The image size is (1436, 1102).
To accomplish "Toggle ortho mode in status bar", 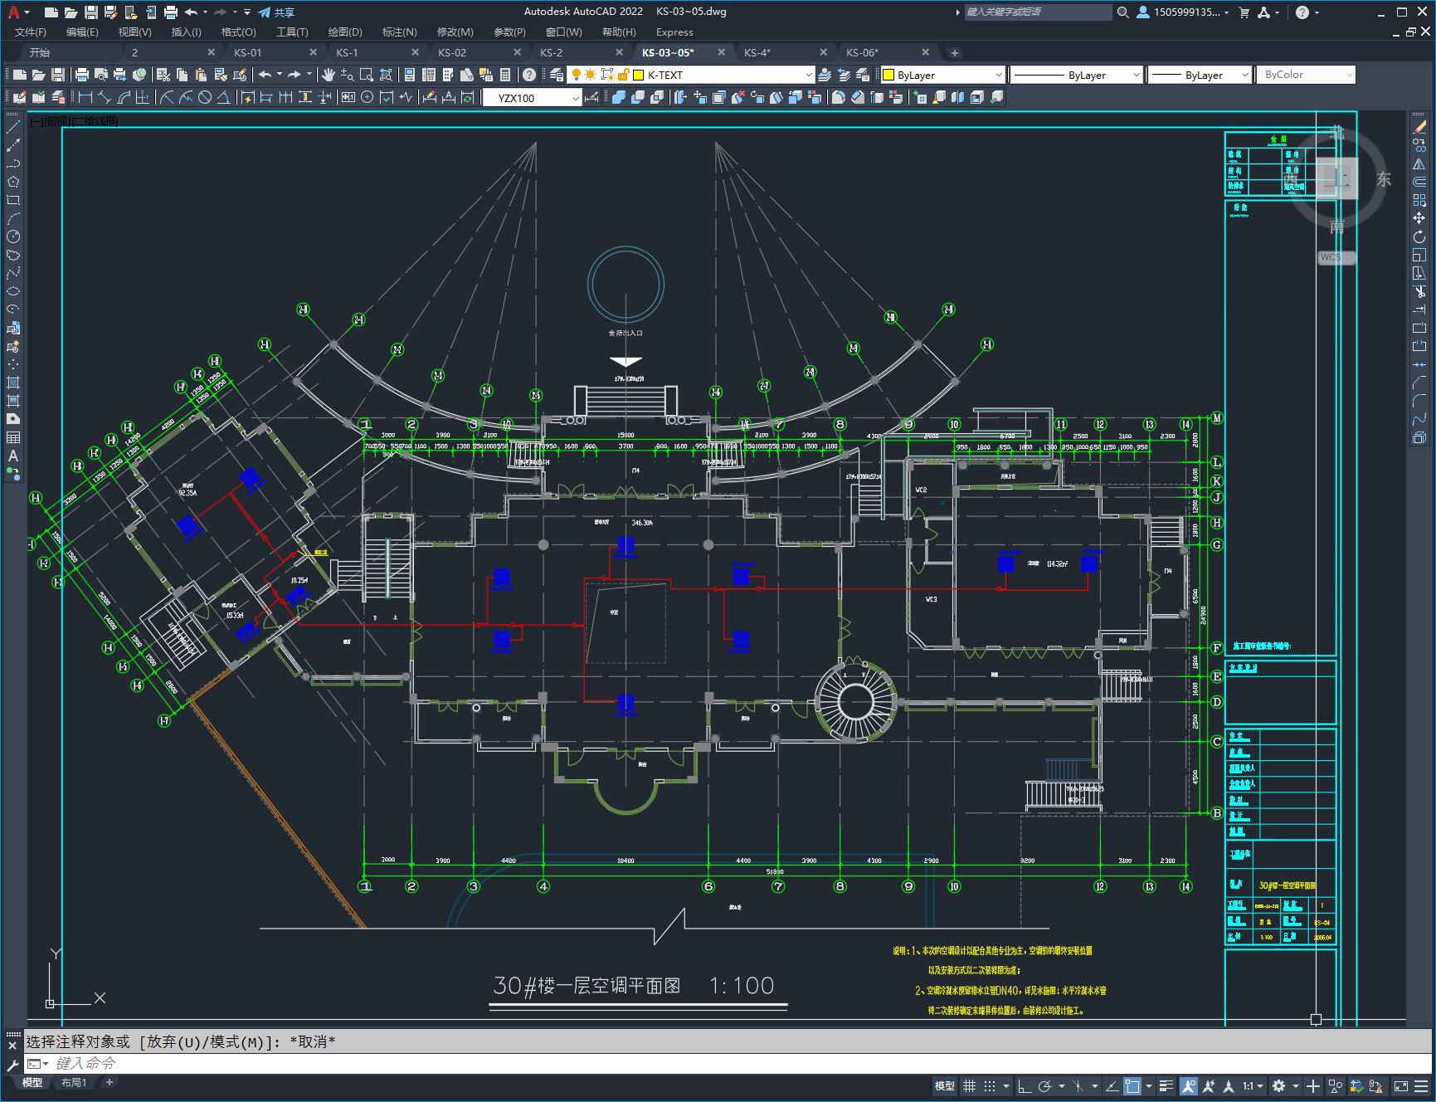I will (1025, 1085).
